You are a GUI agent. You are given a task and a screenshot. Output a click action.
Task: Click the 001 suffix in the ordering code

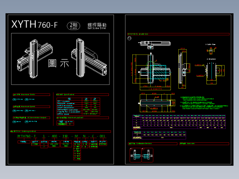click(102, 136)
